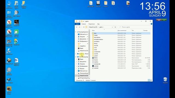Screen dimensions: 175x98
Task: Switch to the Главная ribbon tab
Action: [x=84, y=24]
